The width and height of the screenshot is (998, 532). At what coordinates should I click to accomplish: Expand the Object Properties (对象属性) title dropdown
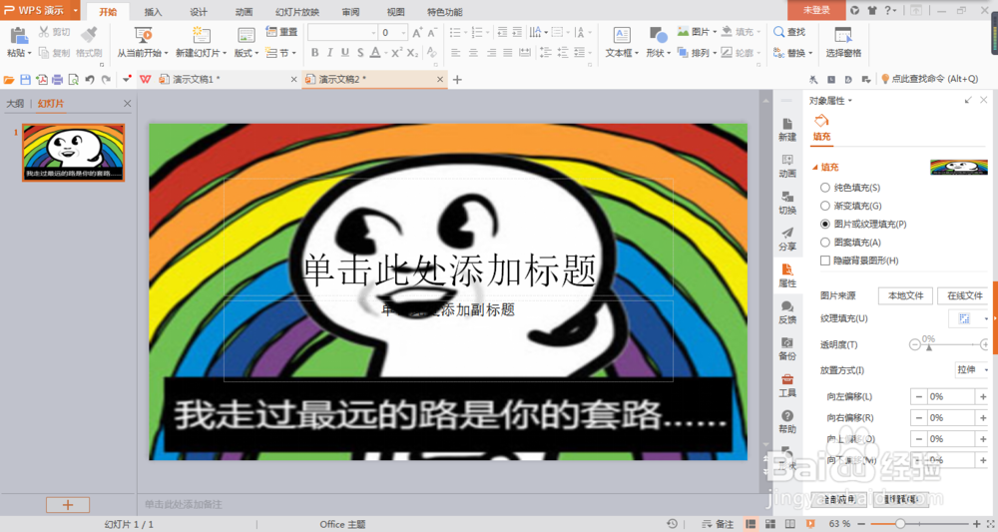click(849, 101)
